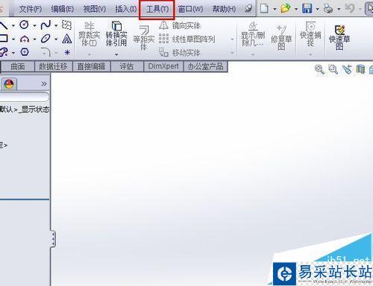Select the Circle sketch tool
This screenshot has width=373, height=286.
pos(24,25)
